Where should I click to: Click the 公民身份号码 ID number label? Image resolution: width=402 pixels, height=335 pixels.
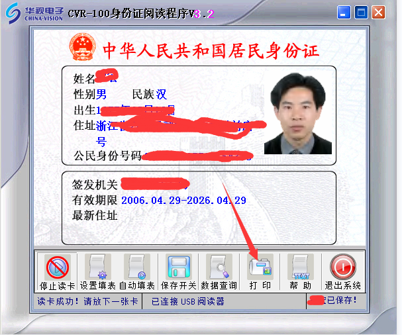[107, 156]
